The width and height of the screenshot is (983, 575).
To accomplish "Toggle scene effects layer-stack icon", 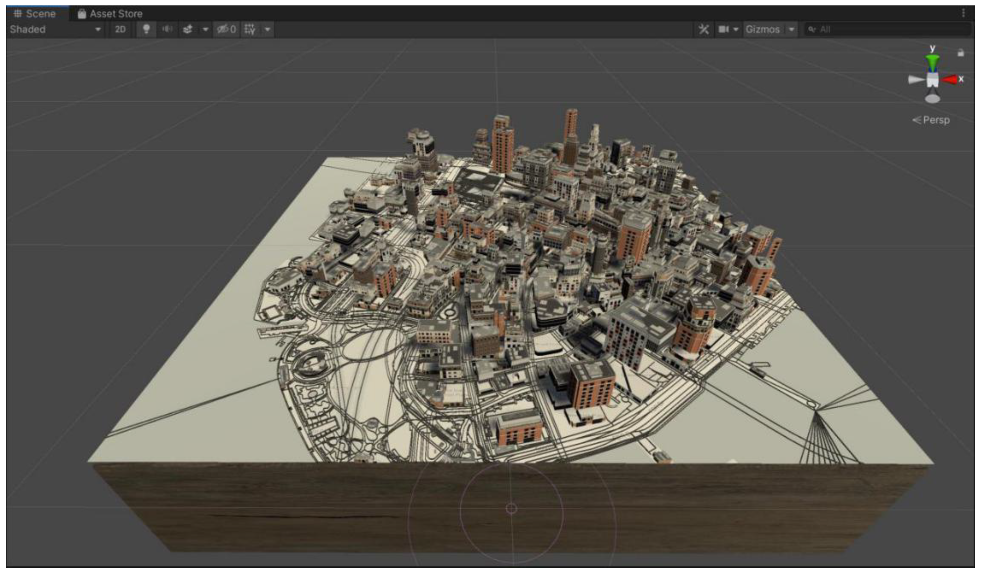I will (x=187, y=29).
